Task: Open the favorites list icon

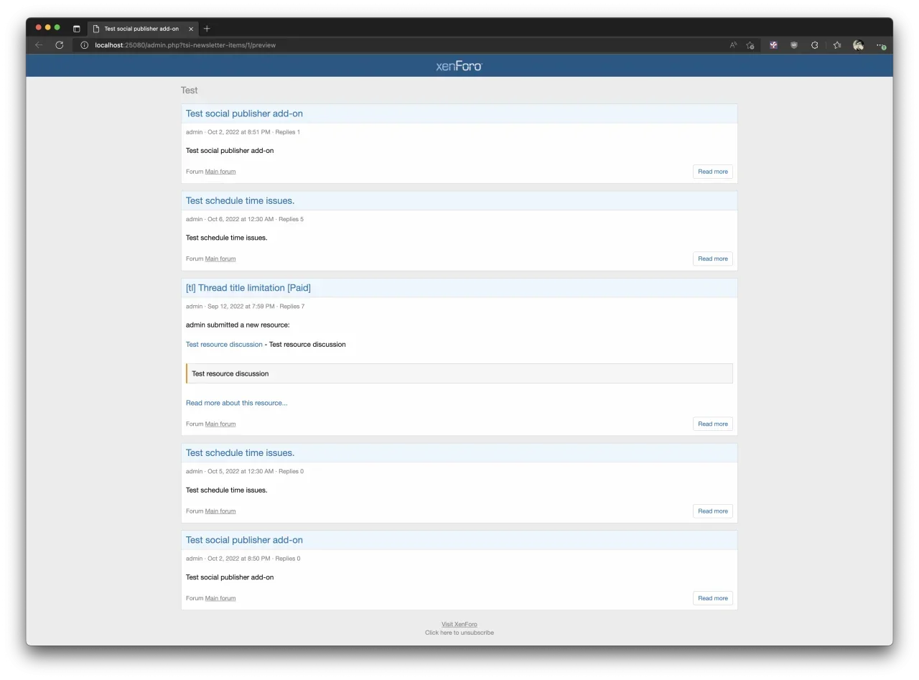Action: pyautogui.click(x=837, y=45)
